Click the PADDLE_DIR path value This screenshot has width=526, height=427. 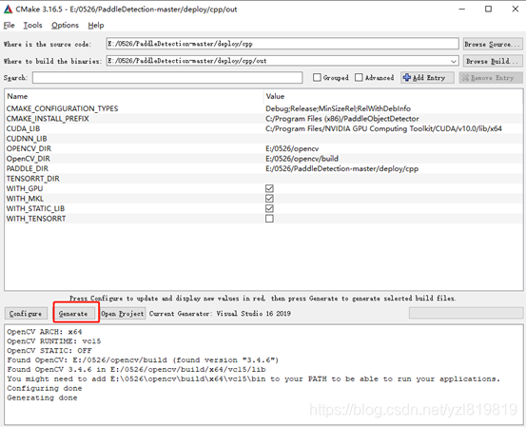(x=341, y=168)
